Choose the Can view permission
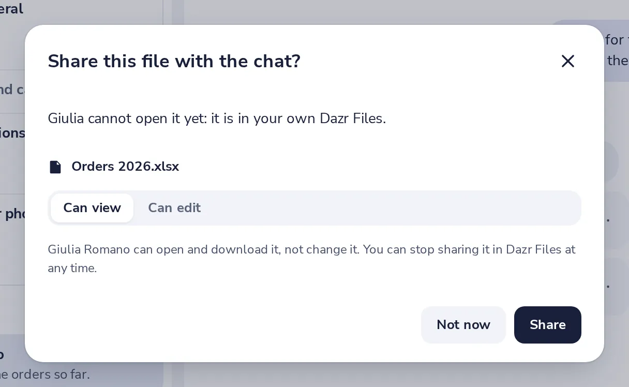The height and width of the screenshot is (387, 629). click(x=92, y=208)
